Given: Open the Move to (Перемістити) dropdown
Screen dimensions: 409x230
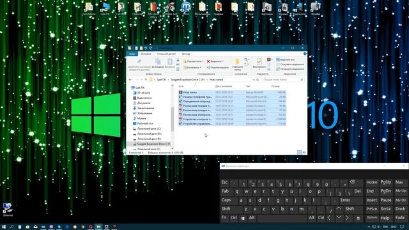Looking at the screenshot, I should pyautogui.click(x=193, y=61).
